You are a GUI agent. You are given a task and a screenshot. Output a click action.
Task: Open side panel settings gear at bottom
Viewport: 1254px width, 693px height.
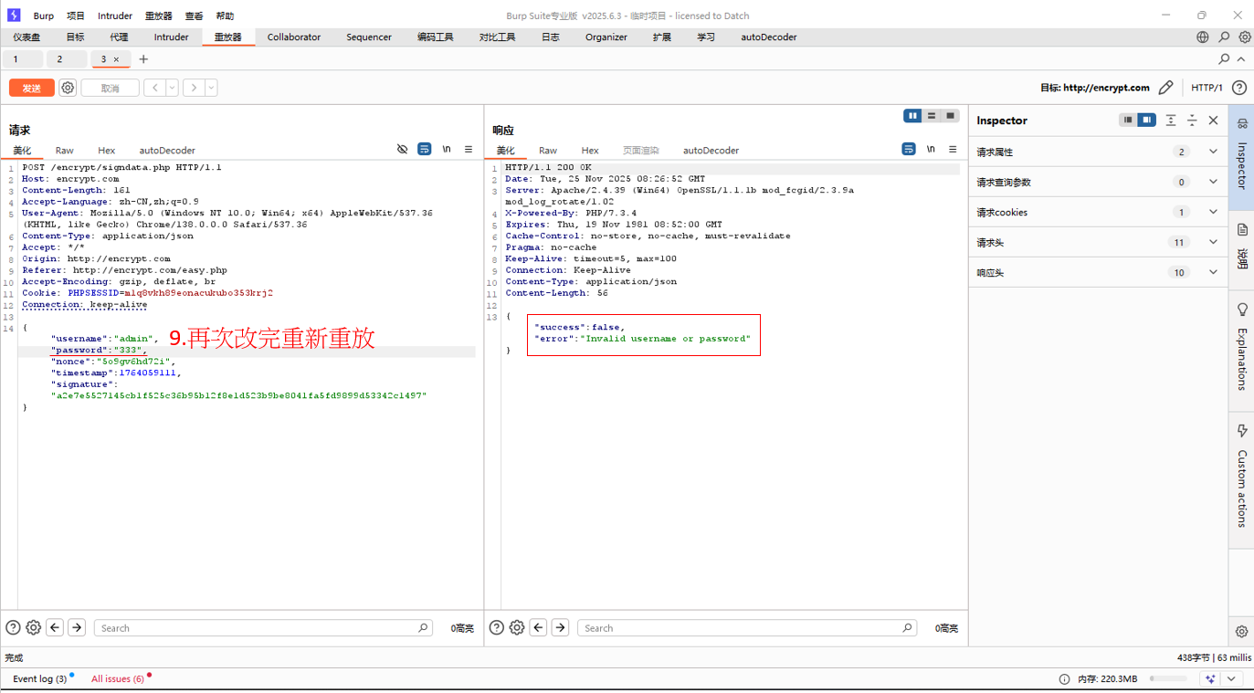pyautogui.click(x=1242, y=632)
